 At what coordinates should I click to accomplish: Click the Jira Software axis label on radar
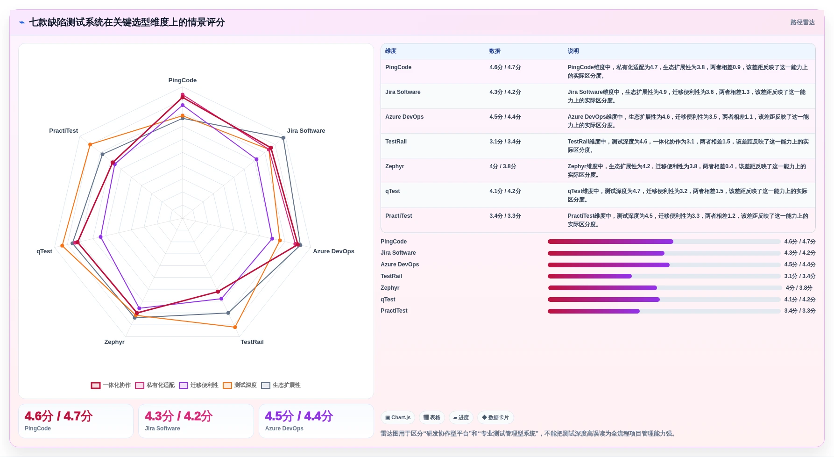click(306, 131)
